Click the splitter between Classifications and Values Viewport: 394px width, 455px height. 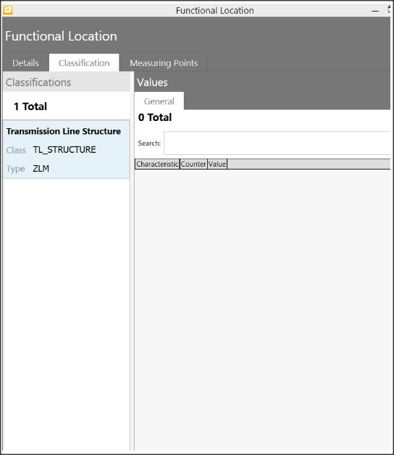point(133,261)
